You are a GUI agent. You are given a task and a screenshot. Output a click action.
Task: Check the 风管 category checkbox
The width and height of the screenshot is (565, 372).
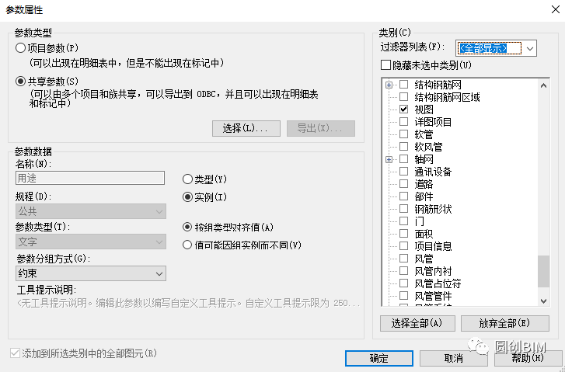(x=403, y=259)
